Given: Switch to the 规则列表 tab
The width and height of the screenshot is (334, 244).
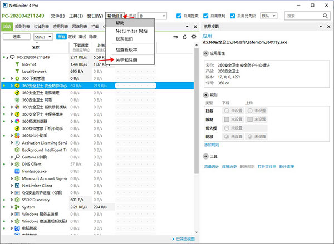Looking at the screenshot, I should coord(23,26).
